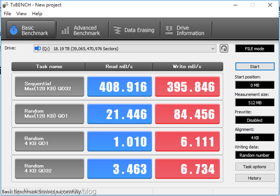Toggle the FILE mode button
Viewport: 280px width, 196px height.
[255, 49]
